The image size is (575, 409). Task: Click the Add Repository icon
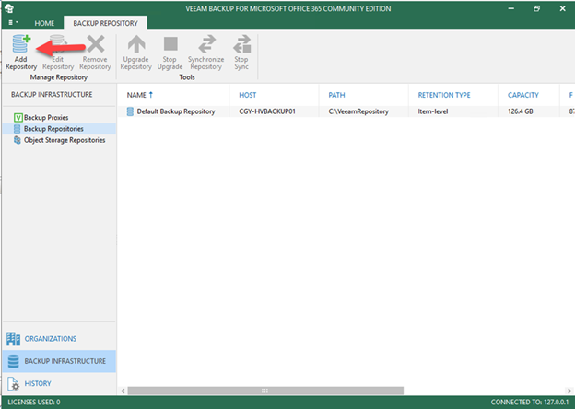pos(21,44)
